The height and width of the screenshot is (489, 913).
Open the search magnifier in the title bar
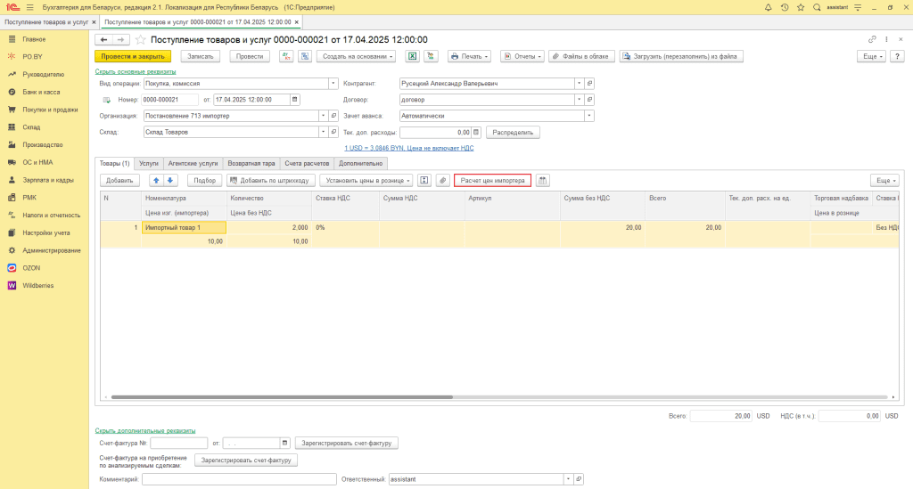click(817, 7)
